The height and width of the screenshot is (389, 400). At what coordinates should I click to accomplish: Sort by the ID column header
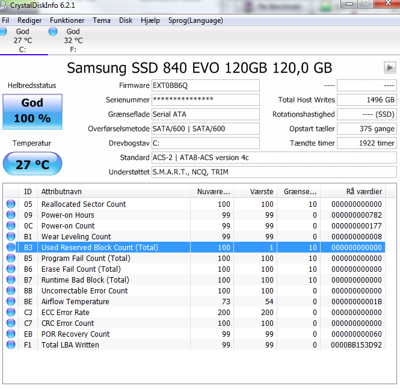[x=28, y=191]
